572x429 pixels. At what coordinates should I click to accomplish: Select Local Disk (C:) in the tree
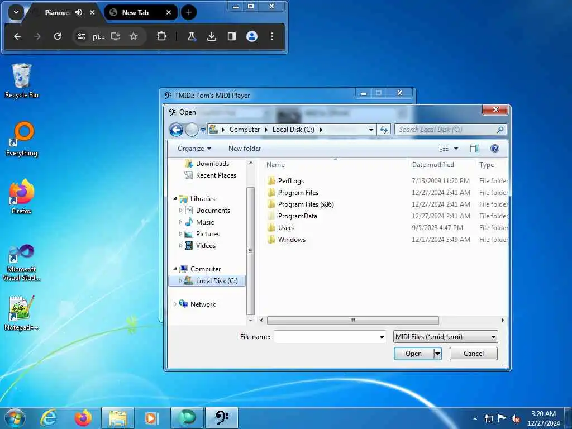pos(207,280)
